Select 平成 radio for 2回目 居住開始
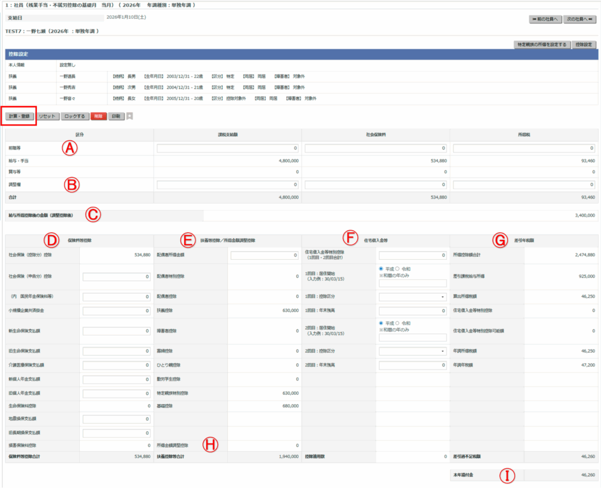Screen dimensions: 601x498 pos(382,323)
